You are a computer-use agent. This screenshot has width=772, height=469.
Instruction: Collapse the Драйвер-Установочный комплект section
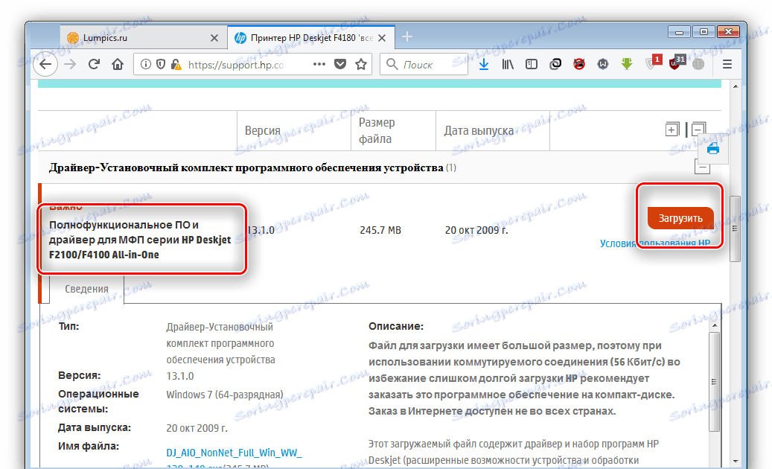(702, 167)
